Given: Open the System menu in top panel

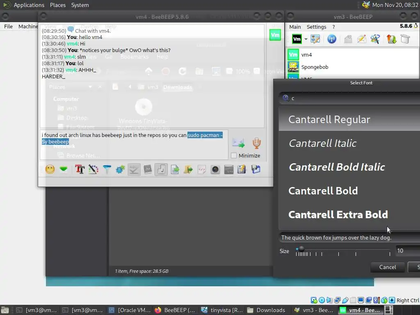Looking at the screenshot, I should pyautogui.click(x=80, y=5).
